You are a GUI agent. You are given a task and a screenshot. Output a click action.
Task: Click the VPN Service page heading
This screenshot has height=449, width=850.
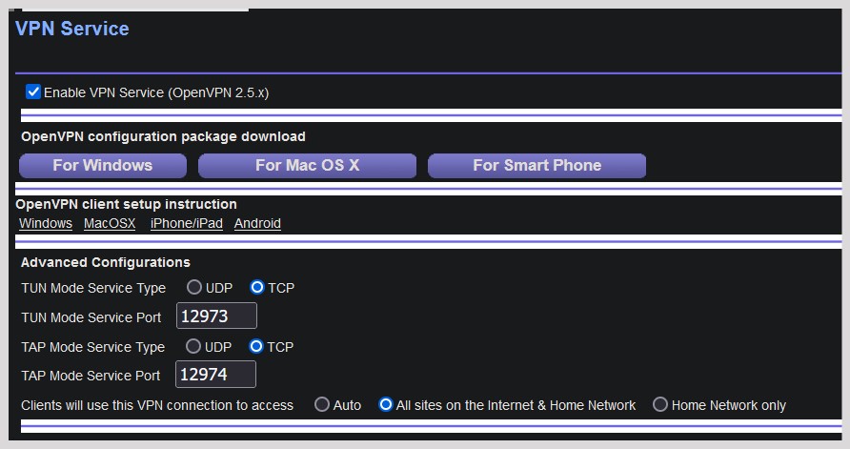72,29
